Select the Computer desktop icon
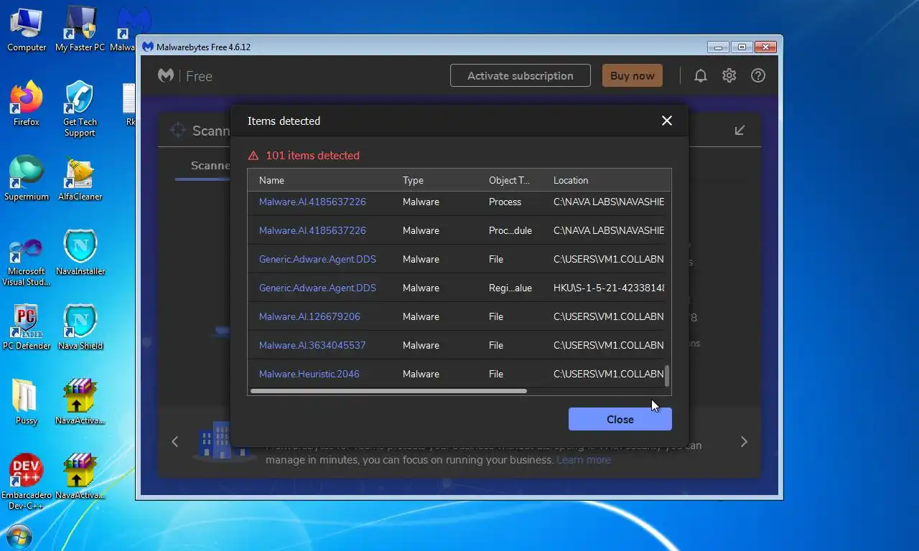 [x=27, y=29]
